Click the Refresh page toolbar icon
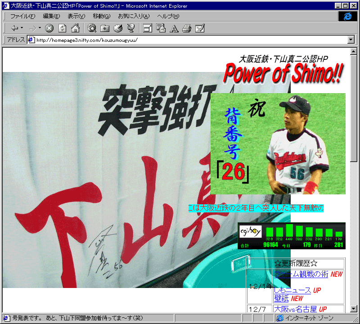Screen dimensions: 360x324 coord(62,28)
